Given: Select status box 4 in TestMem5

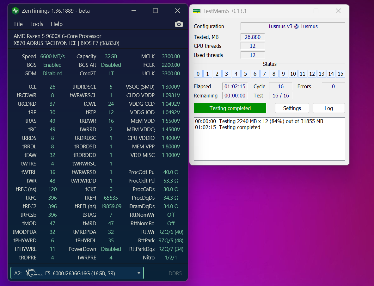Looking at the screenshot, I should point(236,74).
